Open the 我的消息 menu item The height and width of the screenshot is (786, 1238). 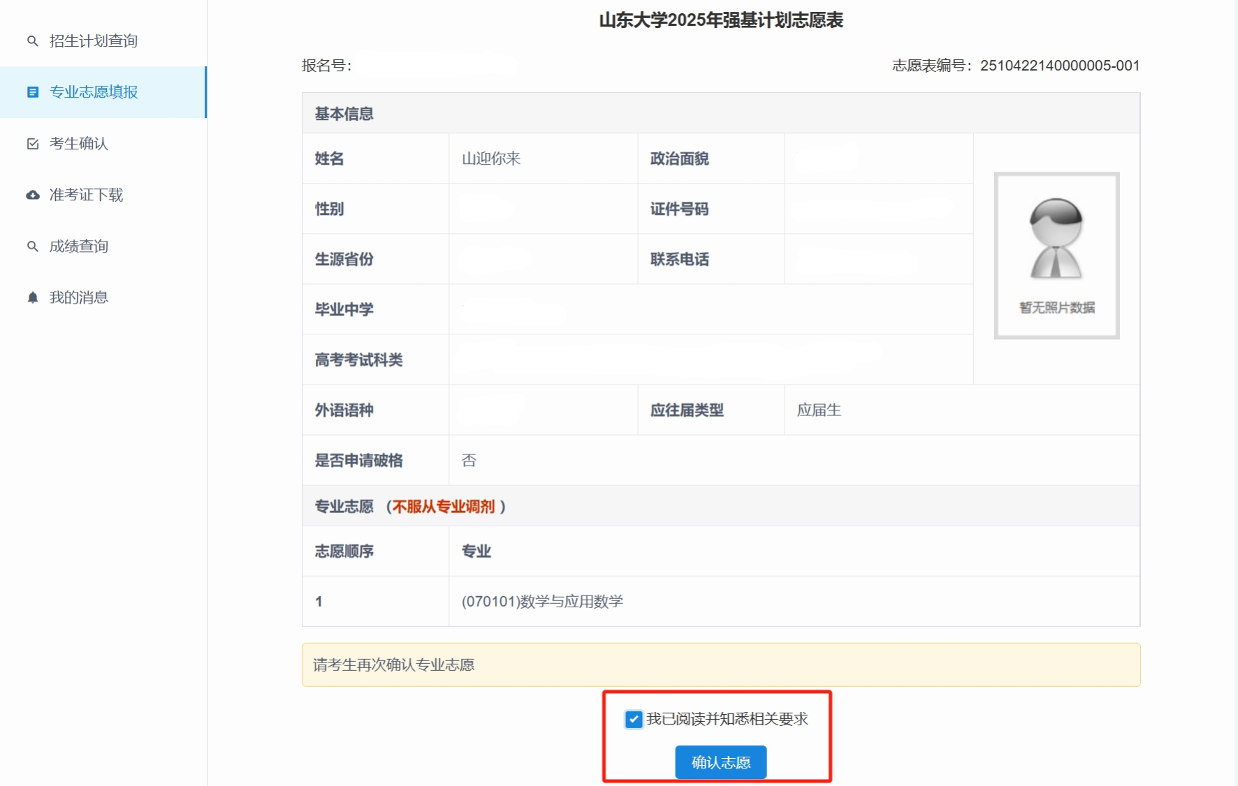coord(103,297)
